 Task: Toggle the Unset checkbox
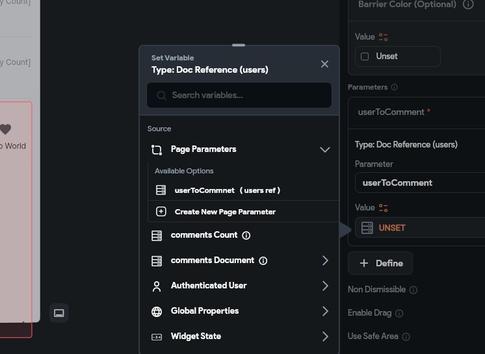[365, 57]
